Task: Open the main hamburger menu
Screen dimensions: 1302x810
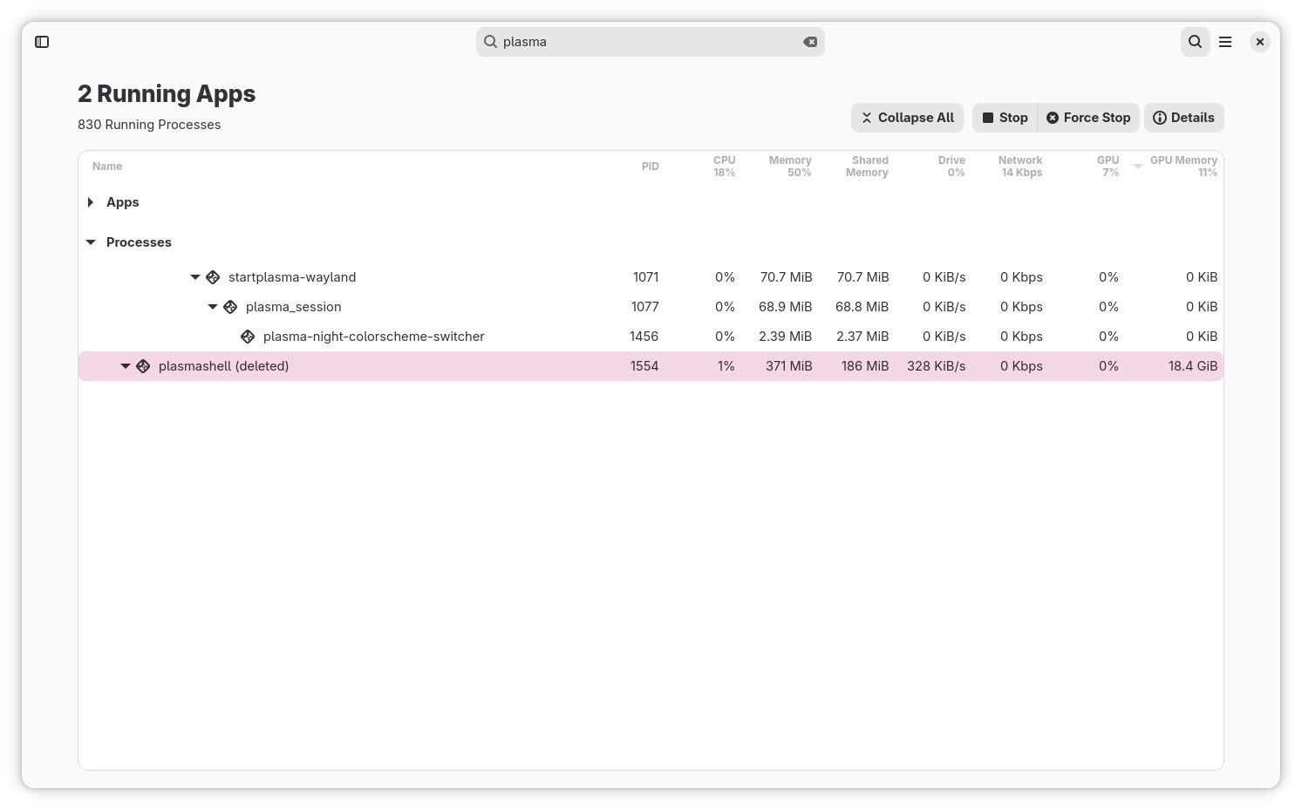Action: (x=1225, y=42)
